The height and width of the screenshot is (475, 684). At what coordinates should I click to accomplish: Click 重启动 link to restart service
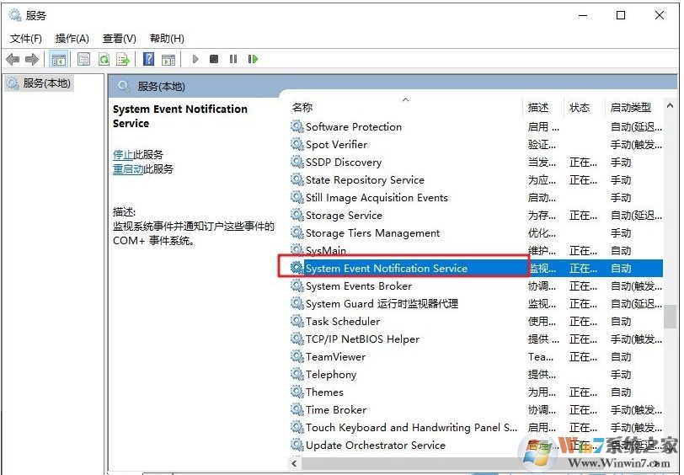pos(128,168)
